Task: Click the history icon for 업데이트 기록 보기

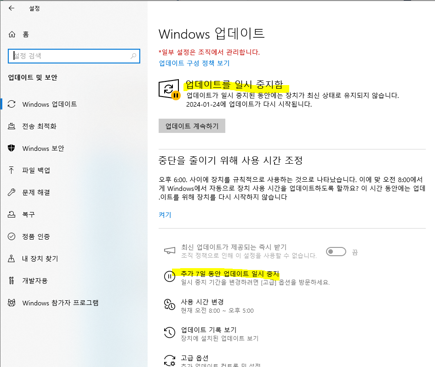Action: tap(170, 333)
